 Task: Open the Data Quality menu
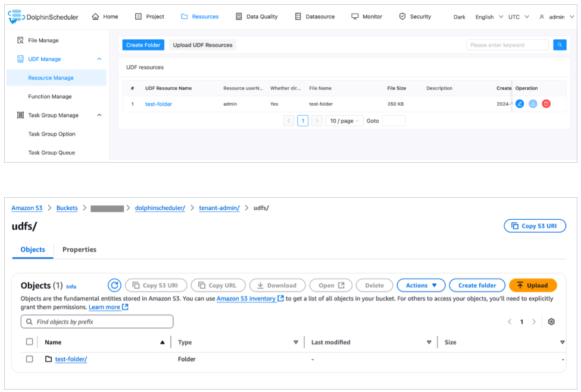[x=257, y=17]
